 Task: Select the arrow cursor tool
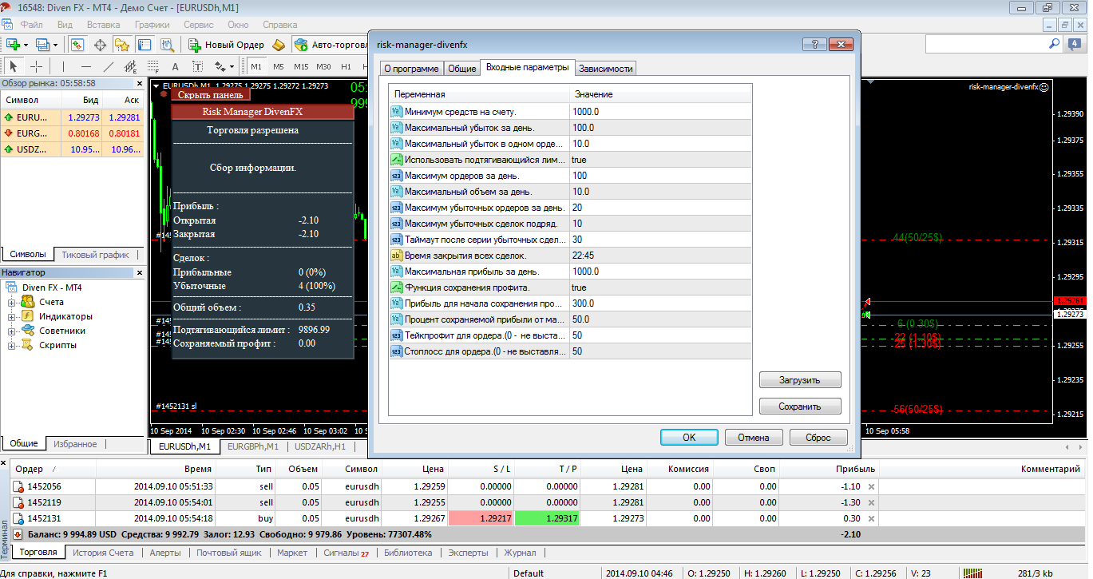(x=14, y=66)
